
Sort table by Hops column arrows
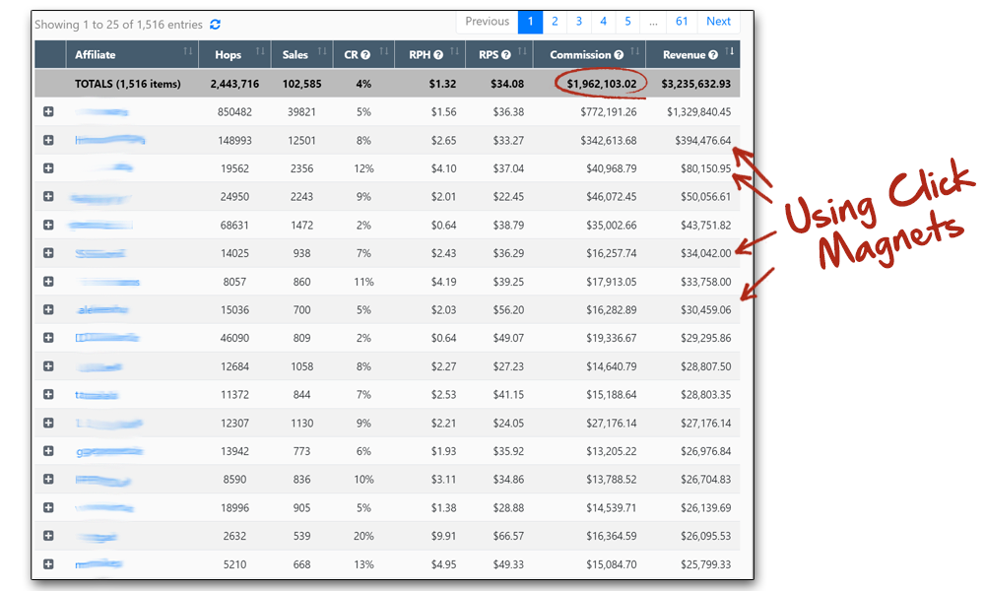point(260,51)
